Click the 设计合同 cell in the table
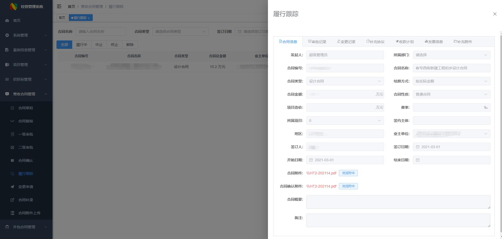 (x=181, y=67)
